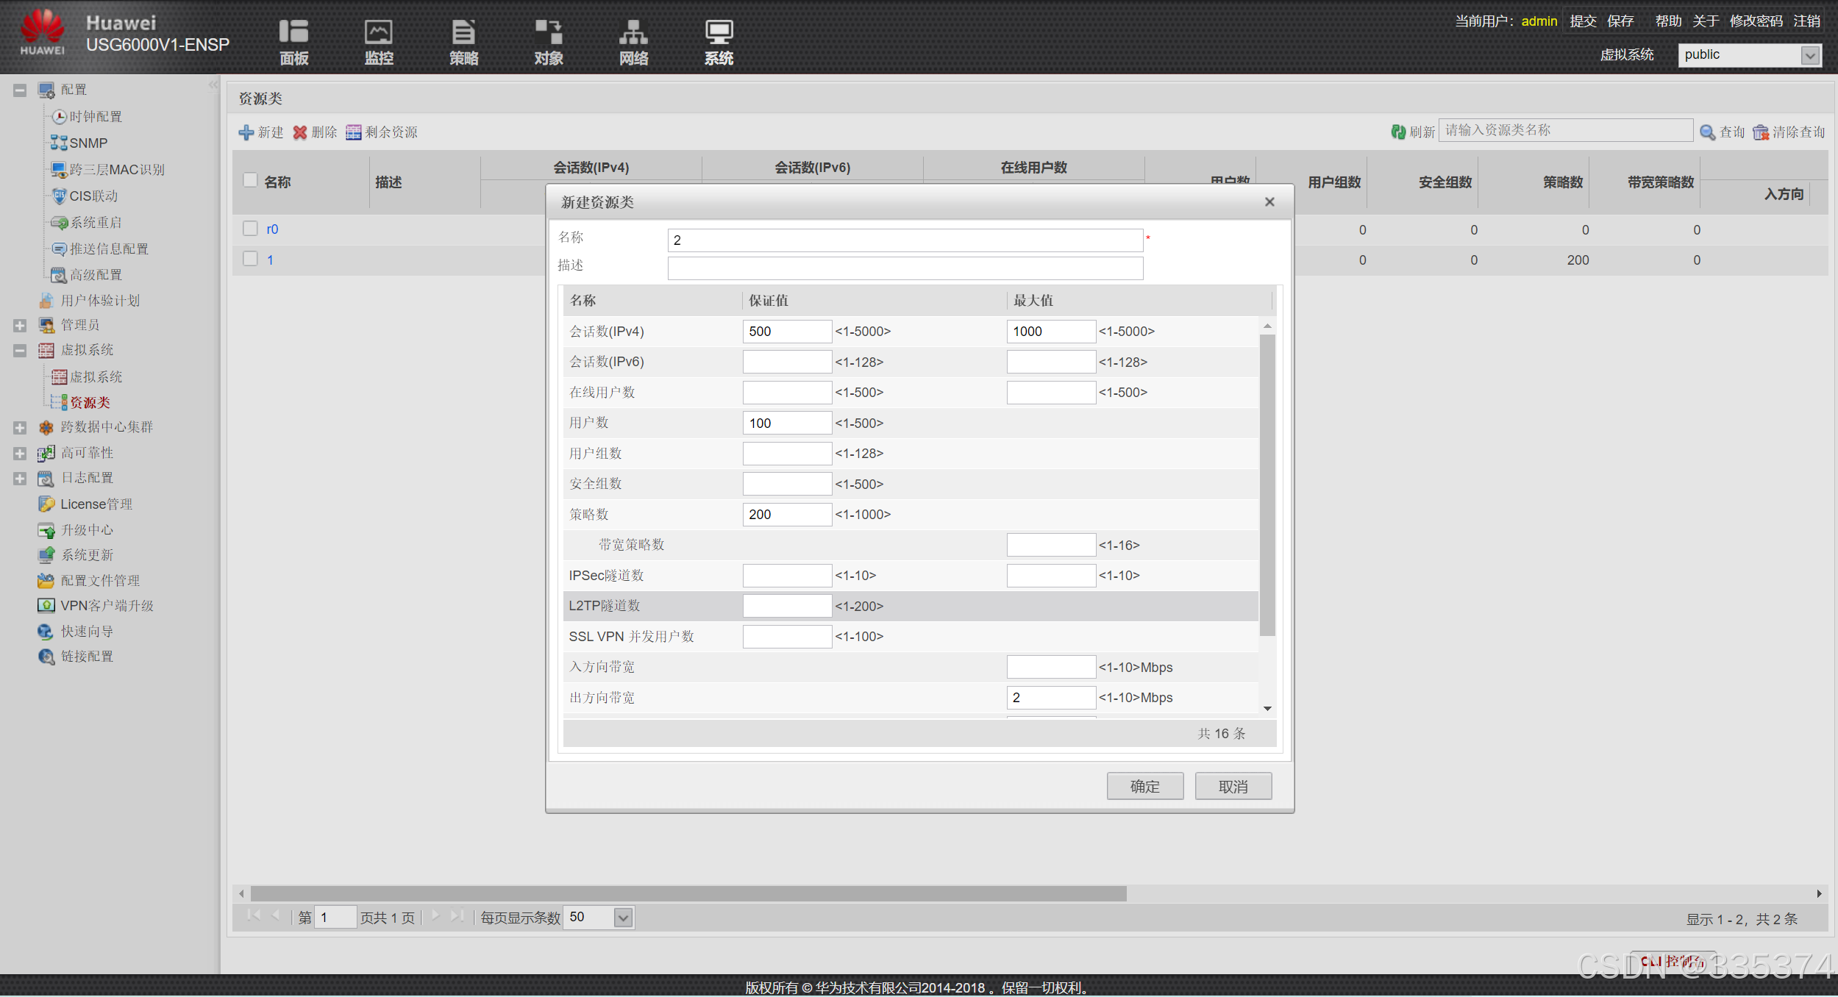Click the 确定 button

1144,786
